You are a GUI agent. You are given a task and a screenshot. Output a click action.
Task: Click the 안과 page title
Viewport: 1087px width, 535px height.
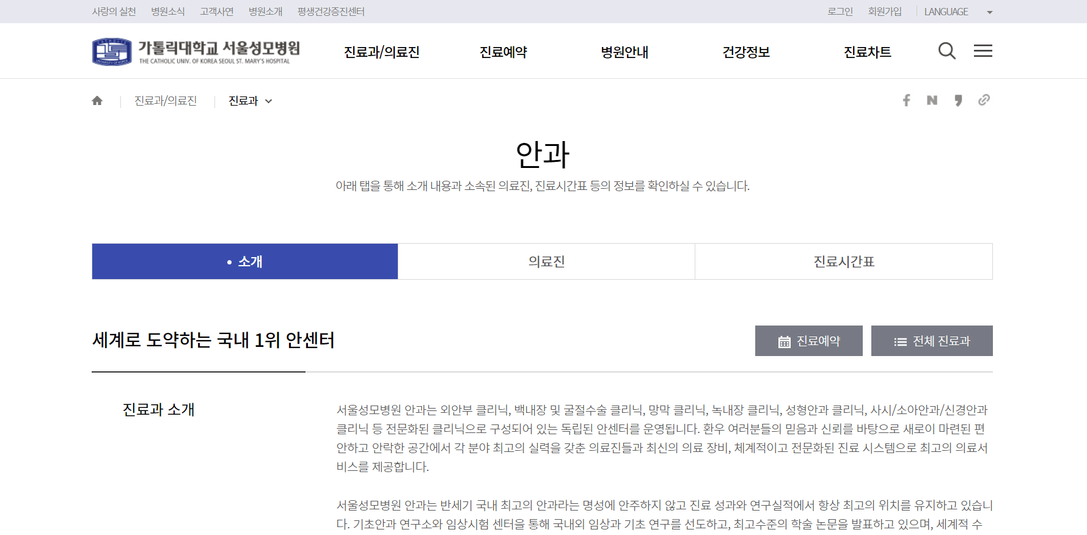pos(543,155)
